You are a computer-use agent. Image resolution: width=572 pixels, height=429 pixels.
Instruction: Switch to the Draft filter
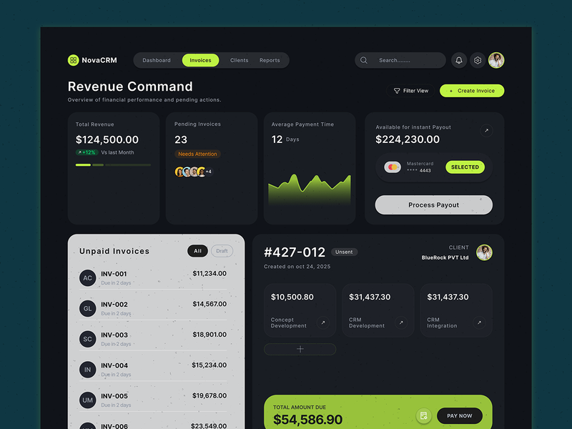coord(222,251)
